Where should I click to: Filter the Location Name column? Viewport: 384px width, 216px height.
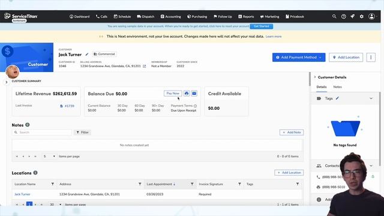click(x=52, y=184)
